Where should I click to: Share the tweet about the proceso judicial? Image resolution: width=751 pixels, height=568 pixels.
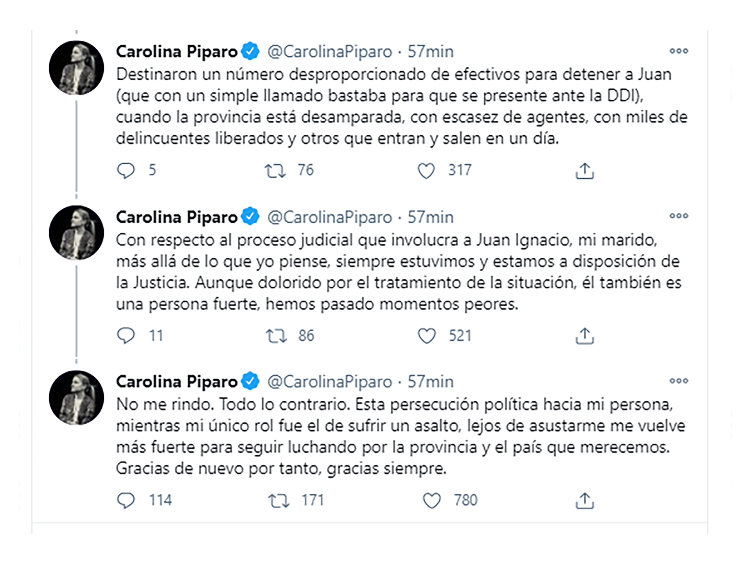(585, 336)
